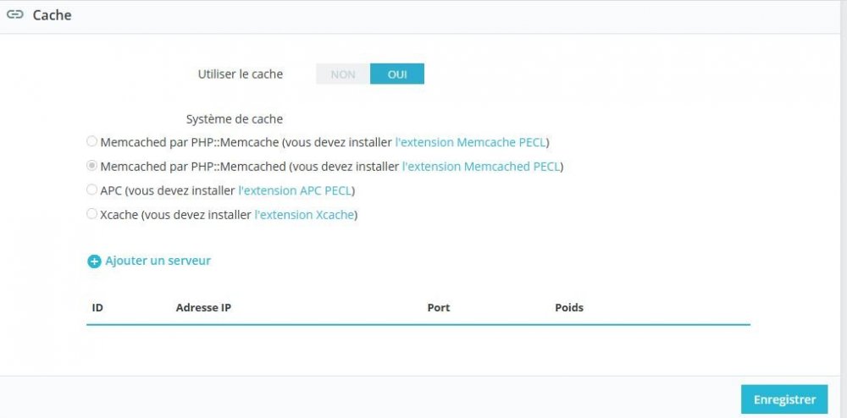Click the Adresse IP column header
Image resolution: width=847 pixels, height=418 pixels.
(x=203, y=307)
